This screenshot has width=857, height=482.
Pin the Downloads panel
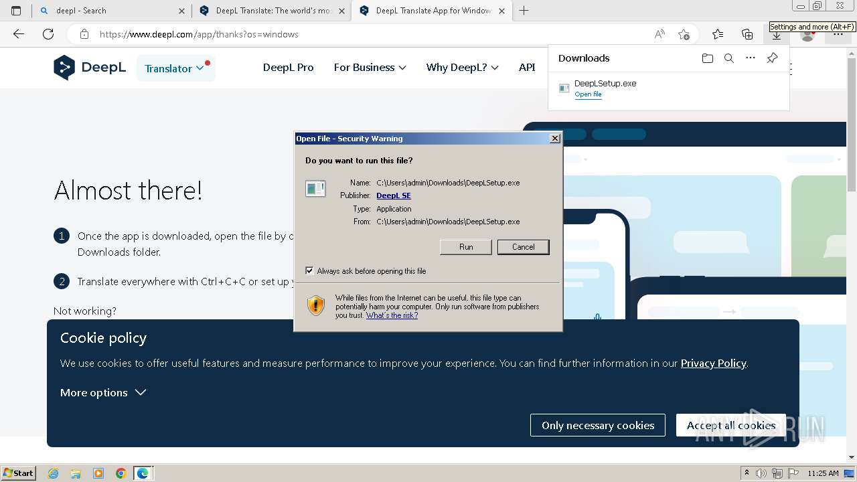(x=772, y=58)
